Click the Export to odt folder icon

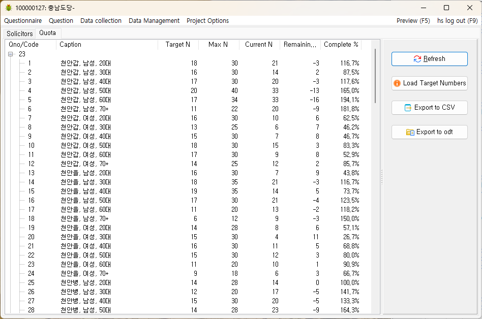coord(410,132)
